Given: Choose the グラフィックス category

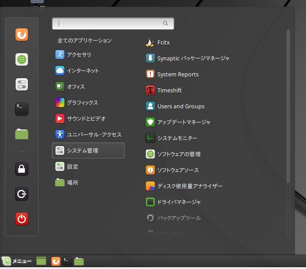Looking at the screenshot, I should click(x=82, y=103).
